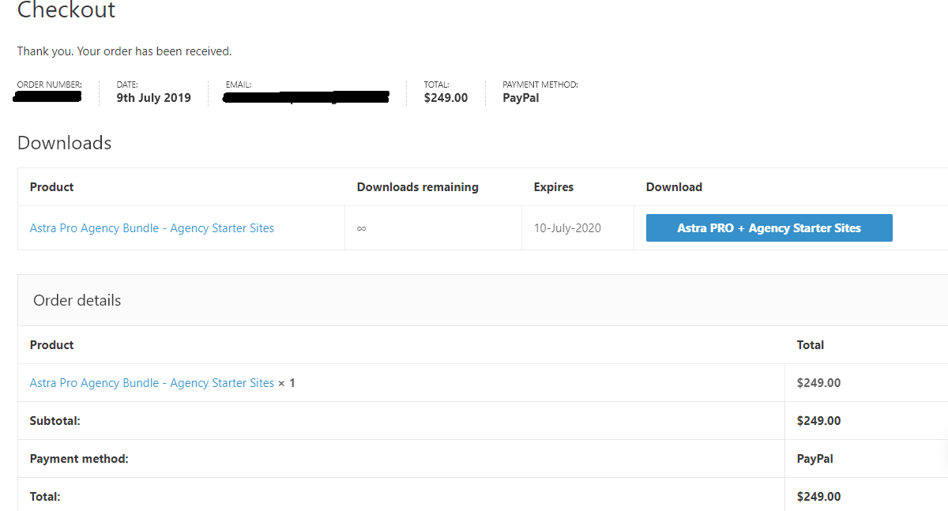Viewport: 948px width, 511px height.
Task: Select the order date 9th July 2019
Action: point(153,98)
